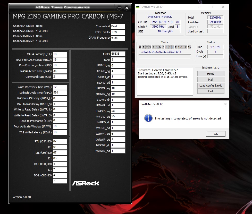252x214 pixels.
Task: Click the tWRWR_dd value field
Action: pyautogui.click(x=118, y=151)
